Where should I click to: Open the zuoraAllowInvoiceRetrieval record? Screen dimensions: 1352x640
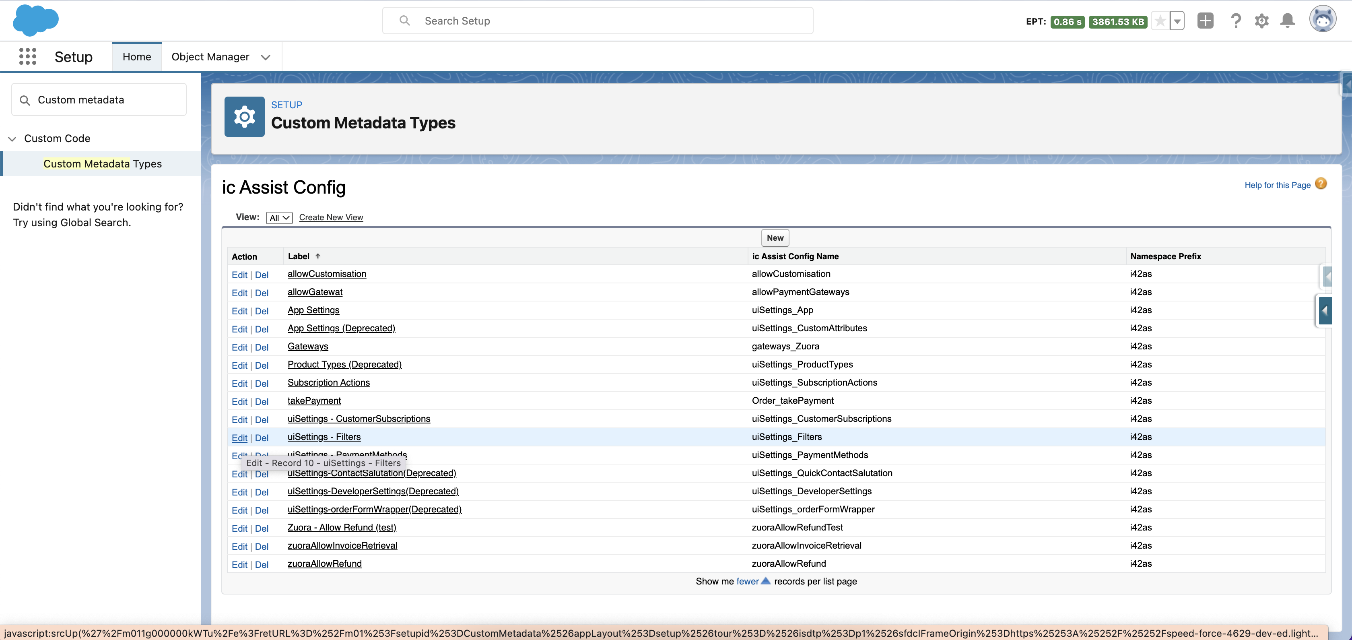coord(342,545)
